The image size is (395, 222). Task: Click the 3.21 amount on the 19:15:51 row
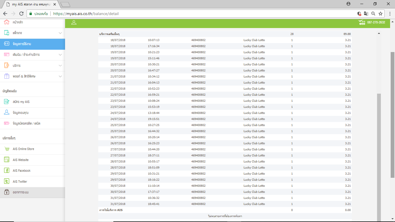pyautogui.click(x=348, y=119)
